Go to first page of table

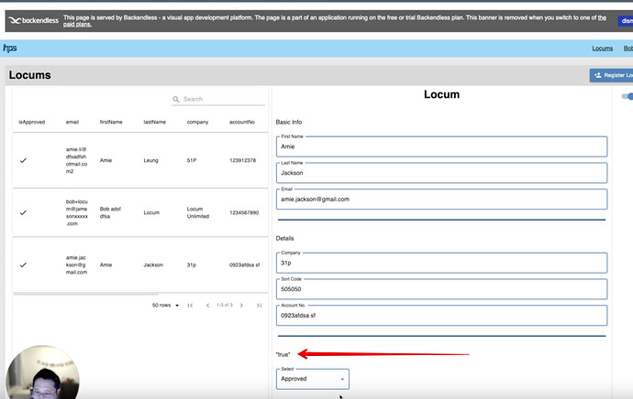pos(190,305)
